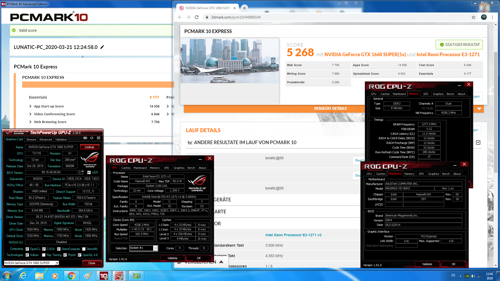Switch to GPU-Z taskbar icon

point(136,276)
